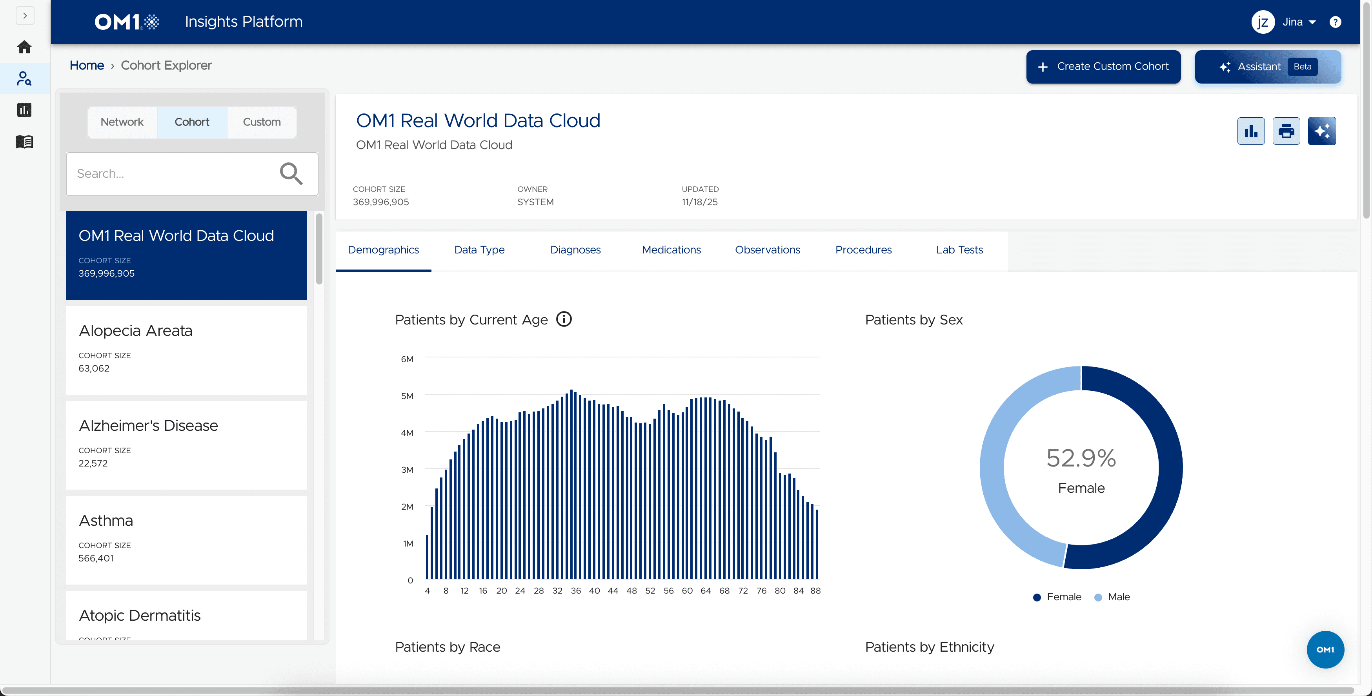The height and width of the screenshot is (696, 1372).
Task: Select the Alopecia Areata cohort card
Action: click(x=186, y=351)
